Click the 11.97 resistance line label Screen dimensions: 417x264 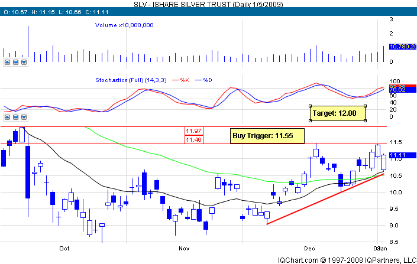click(x=194, y=131)
